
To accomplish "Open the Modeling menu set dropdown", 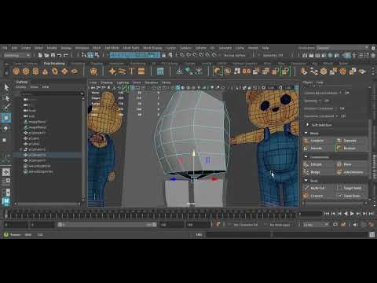I will point(16,55).
